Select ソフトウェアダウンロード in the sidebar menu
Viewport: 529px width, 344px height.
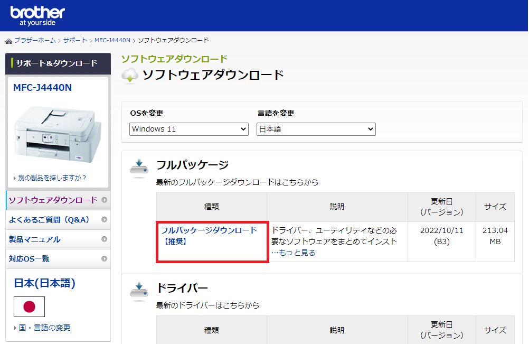click(53, 200)
